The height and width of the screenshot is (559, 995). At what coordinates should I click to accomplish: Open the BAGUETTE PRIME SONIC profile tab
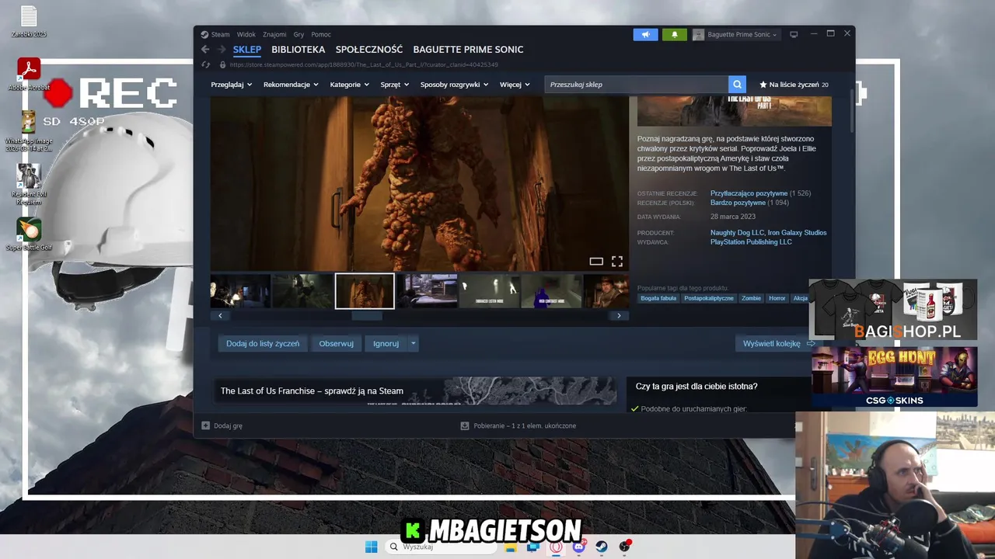(468, 50)
